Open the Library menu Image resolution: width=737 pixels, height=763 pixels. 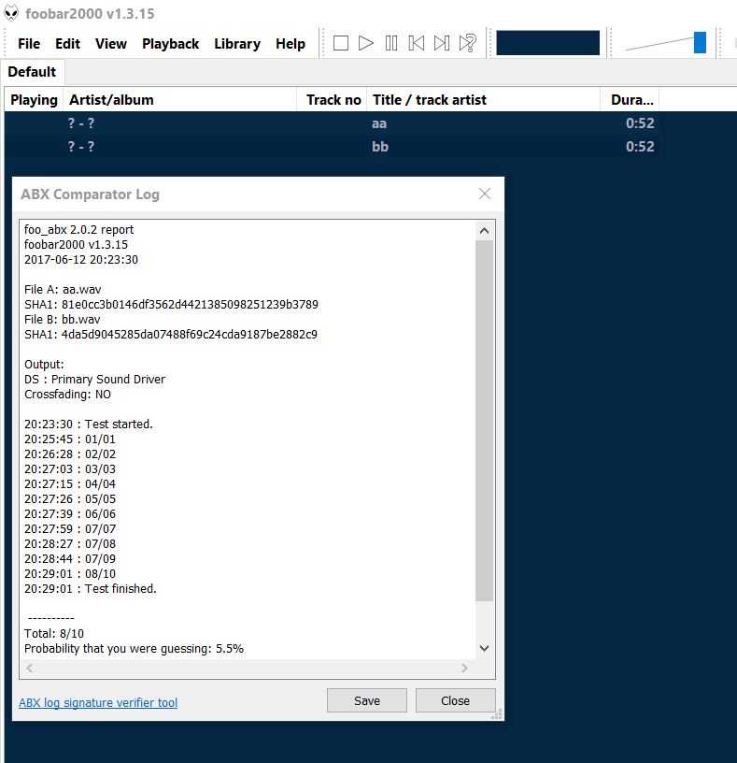pyautogui.click(x=237, y=44)
